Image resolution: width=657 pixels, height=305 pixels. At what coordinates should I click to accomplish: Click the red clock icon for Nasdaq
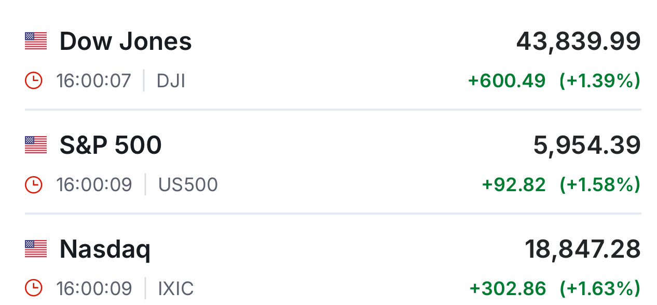click(x=33, y=288)
